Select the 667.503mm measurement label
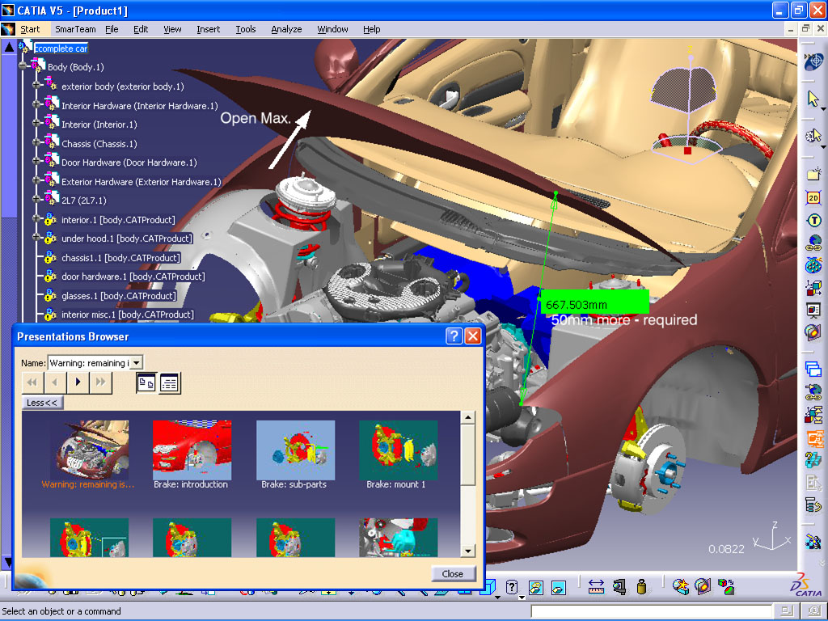The width and height of the screenshot is (828, 621). (594, 303)
